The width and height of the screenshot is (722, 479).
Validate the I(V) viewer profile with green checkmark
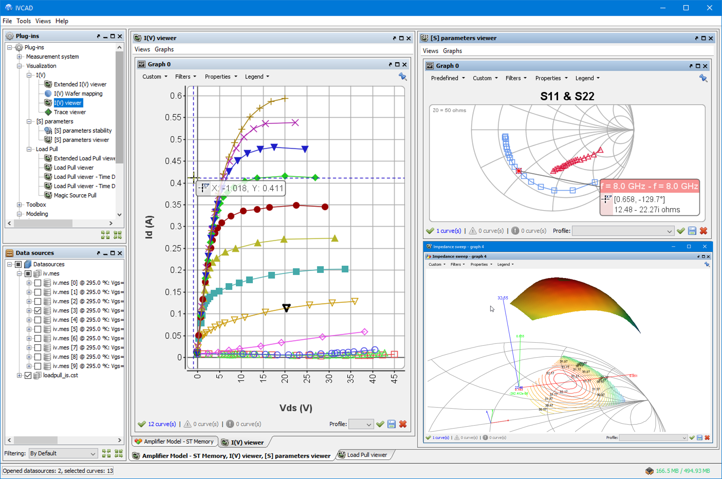click(380, 424)
